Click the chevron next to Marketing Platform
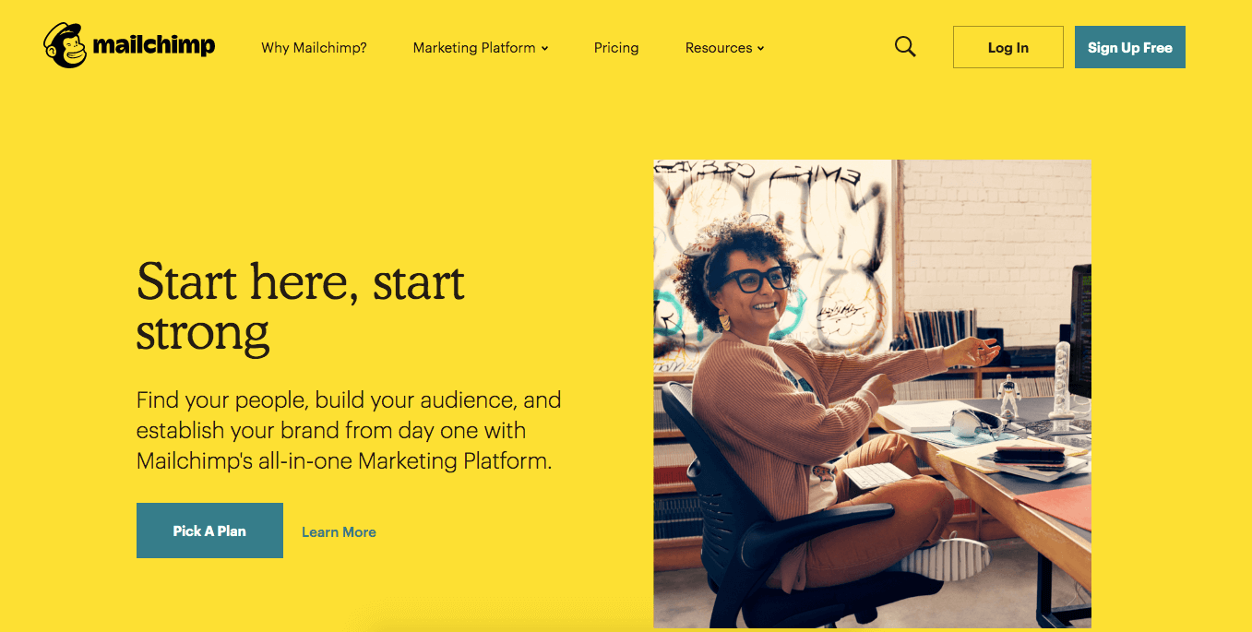This screenshot has height=632, width=1252. 543,48
